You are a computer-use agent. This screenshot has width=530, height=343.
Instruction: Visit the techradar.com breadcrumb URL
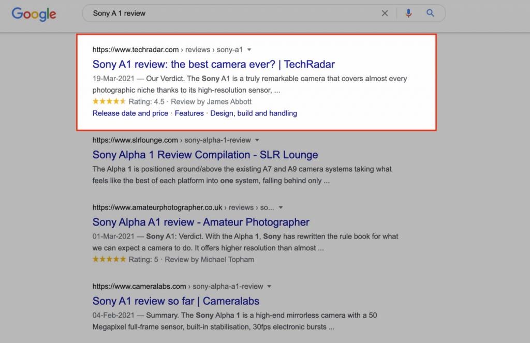pos(135,50)
